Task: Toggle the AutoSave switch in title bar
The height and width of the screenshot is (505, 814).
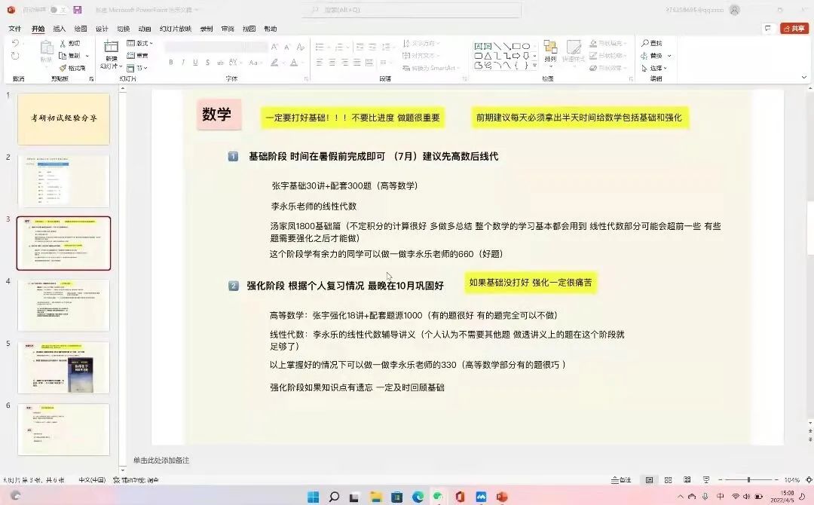Action: [57, 10]
